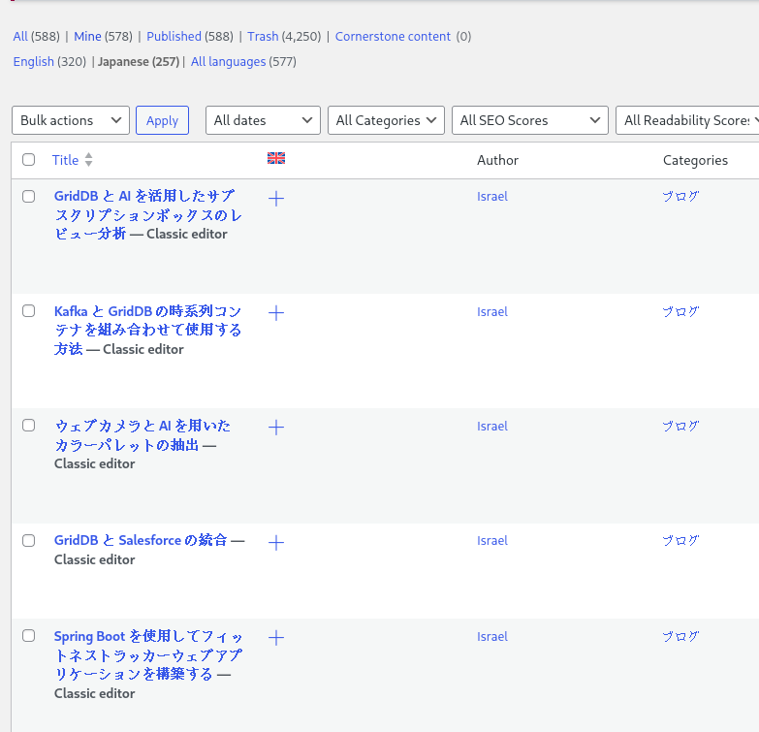Click the Title column sort arrows
Image resolution: width=759 pixels, height=732 pixels.
coord(89,160)
